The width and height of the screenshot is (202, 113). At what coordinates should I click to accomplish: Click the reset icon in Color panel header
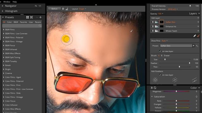pyautogui.click(x=155, y=88)
